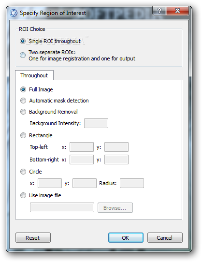This screenshot has height=262, width=202.
Task: Choose Two separate ROIs option
Action: pos(23,55)
